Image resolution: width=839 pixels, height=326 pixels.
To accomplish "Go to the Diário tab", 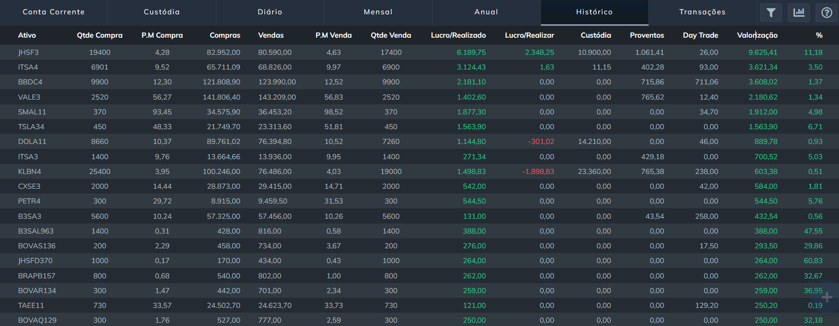I will point(270,12).
